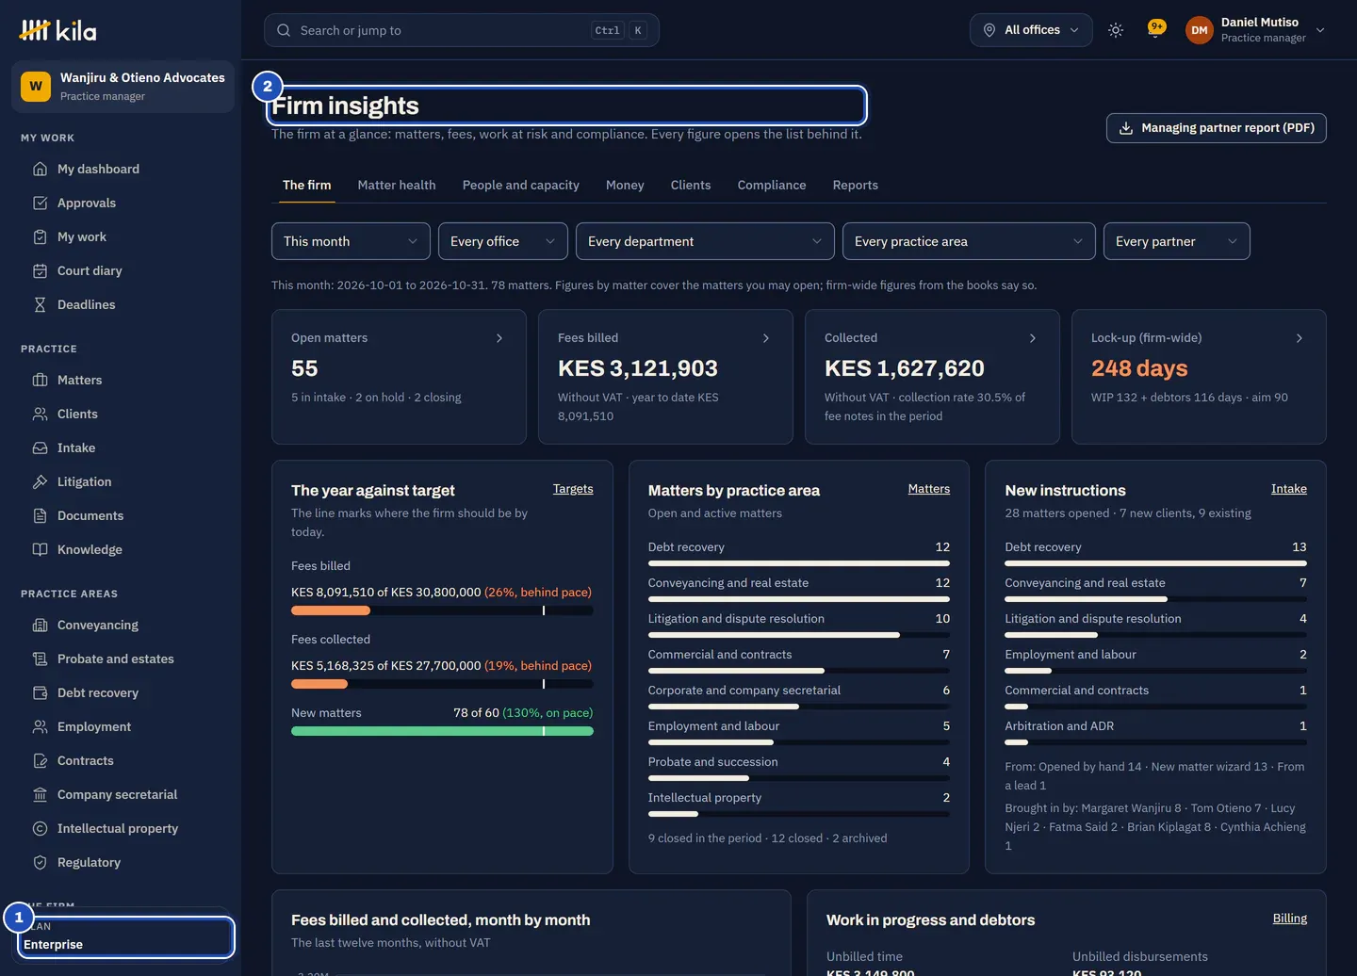Focus the Search or jump to field
The width and height of the screenshot is (1357, 976).
462,30
